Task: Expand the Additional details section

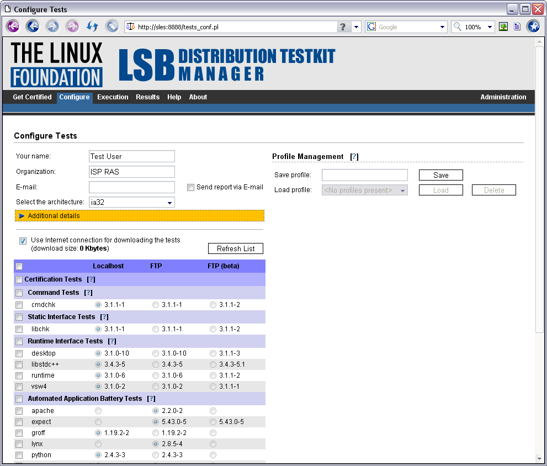Action: pyautogui.click(x=140, y=216)
